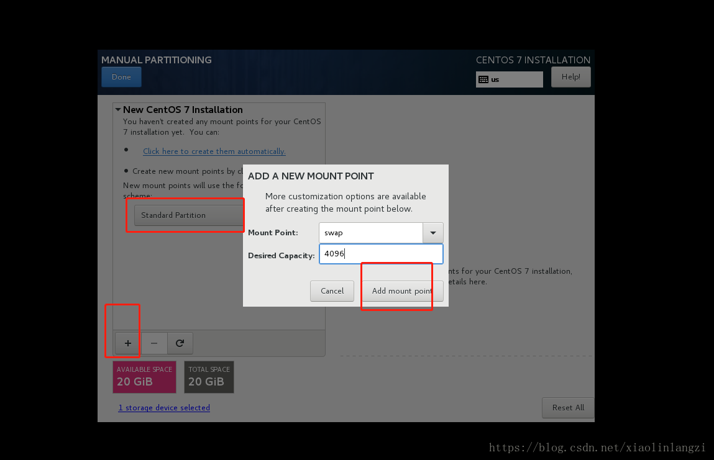Click the pink Available Space 20 GiB box
The width and height of the screenshot is (714, 460).
144,377
